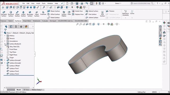Open the FeatureManager Design Tree tab

6,27
